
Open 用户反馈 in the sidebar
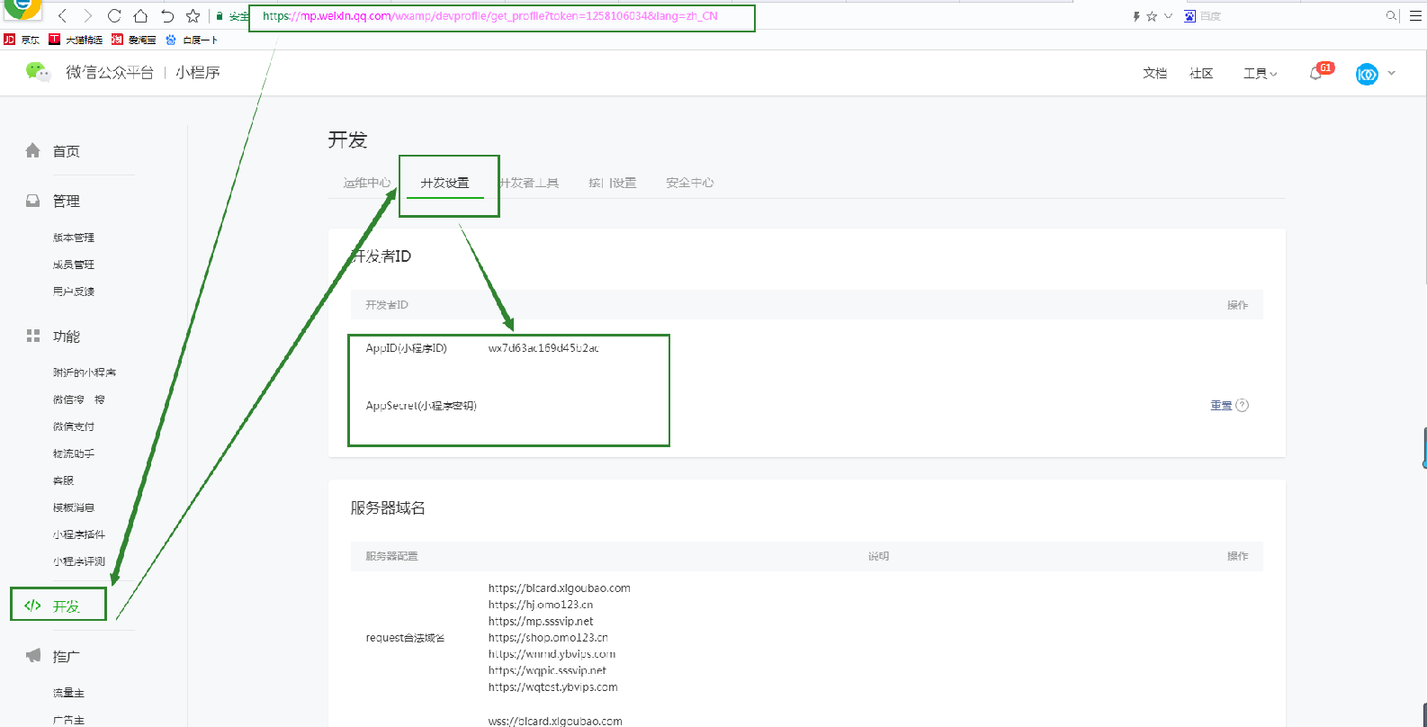[74, 292]
